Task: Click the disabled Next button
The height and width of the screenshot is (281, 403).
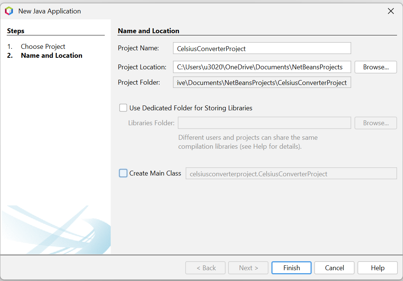Action: (x=248, y=268)
